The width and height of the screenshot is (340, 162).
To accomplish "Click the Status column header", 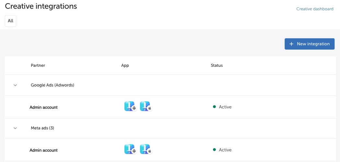I will (217, 66).
